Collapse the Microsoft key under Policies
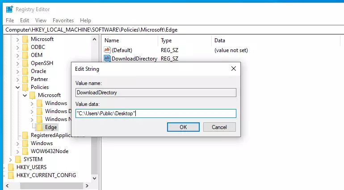The height and width of the screenshot is (190, 344). tap(25, 95)
